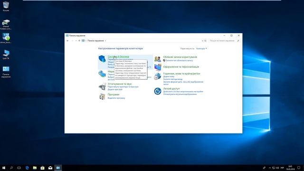Open the driver booster desktop icon
The image size is (304, 171).
tap(6, 38)
